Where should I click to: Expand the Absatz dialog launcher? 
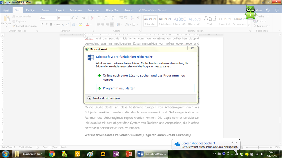coord(140,31)
